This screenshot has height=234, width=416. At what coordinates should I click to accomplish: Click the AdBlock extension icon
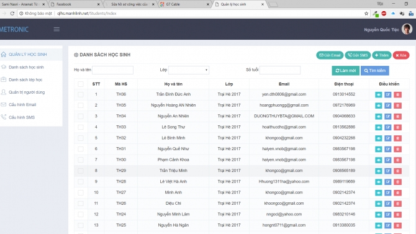click(384, 13)
